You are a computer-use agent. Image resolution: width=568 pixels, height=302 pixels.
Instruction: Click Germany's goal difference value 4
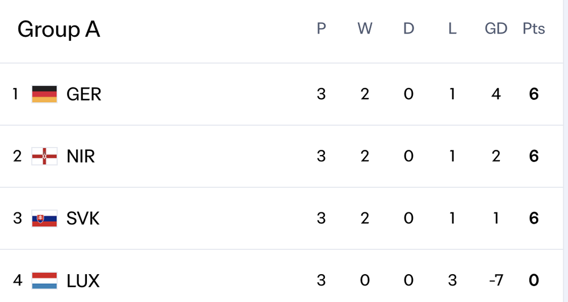pyautogui.click(x=496, y=94)
